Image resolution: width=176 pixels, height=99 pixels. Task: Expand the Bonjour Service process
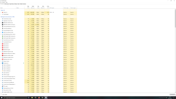[x=1, y=61]
